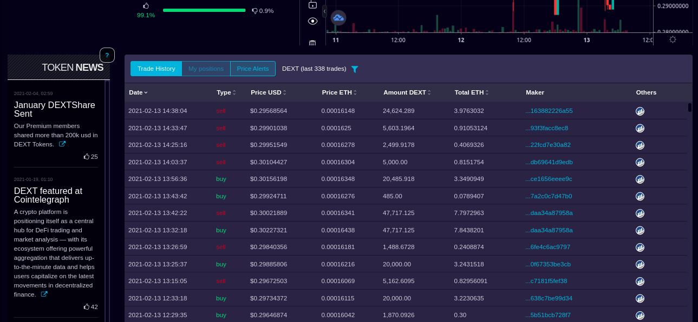Image resolution: width=698 pixels, height=322 pixels.
Task: Open maker address ...ce1656eeee9c
Action: tap(549, 179)
